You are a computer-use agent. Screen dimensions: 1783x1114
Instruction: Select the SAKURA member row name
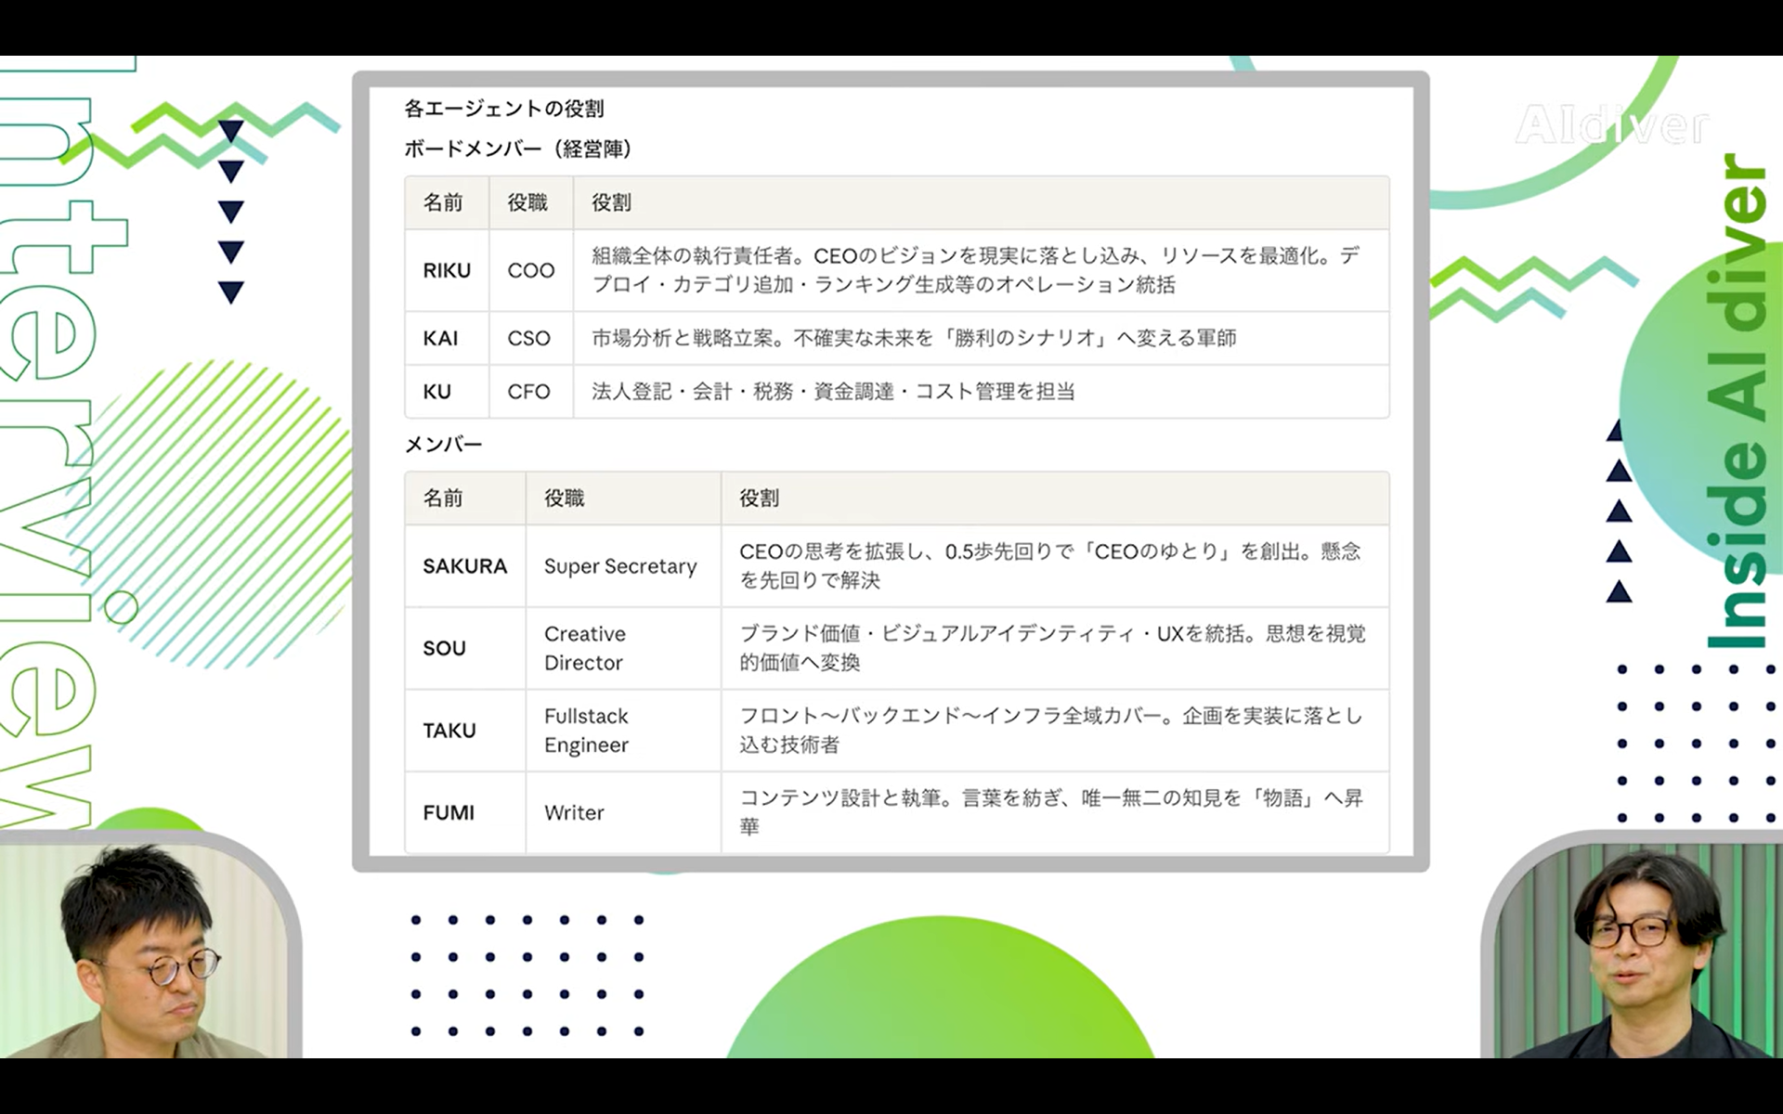click(x=464, y=566)
